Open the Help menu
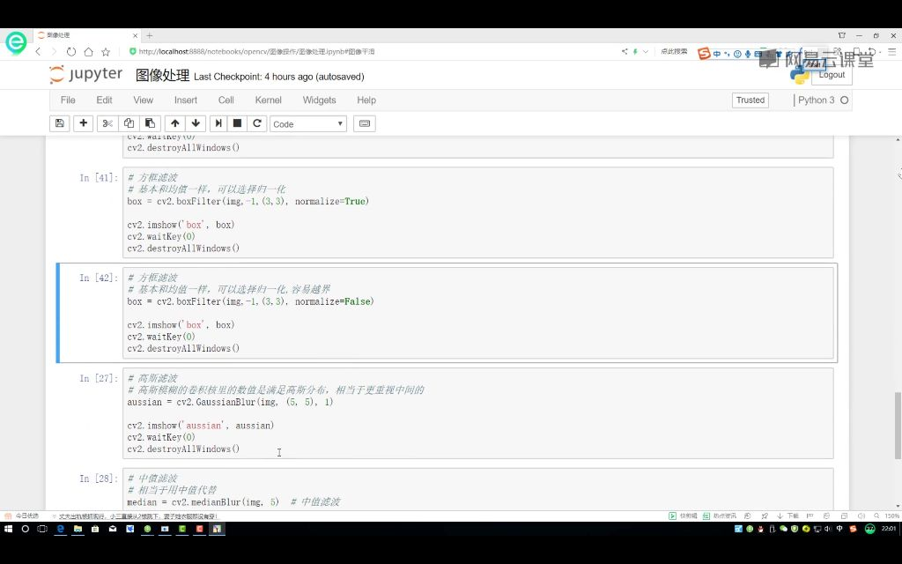 click(x=366, y=100)
